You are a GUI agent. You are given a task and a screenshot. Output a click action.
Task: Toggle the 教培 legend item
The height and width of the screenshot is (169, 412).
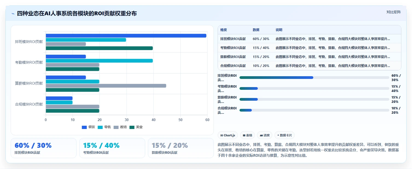(120, 127)
